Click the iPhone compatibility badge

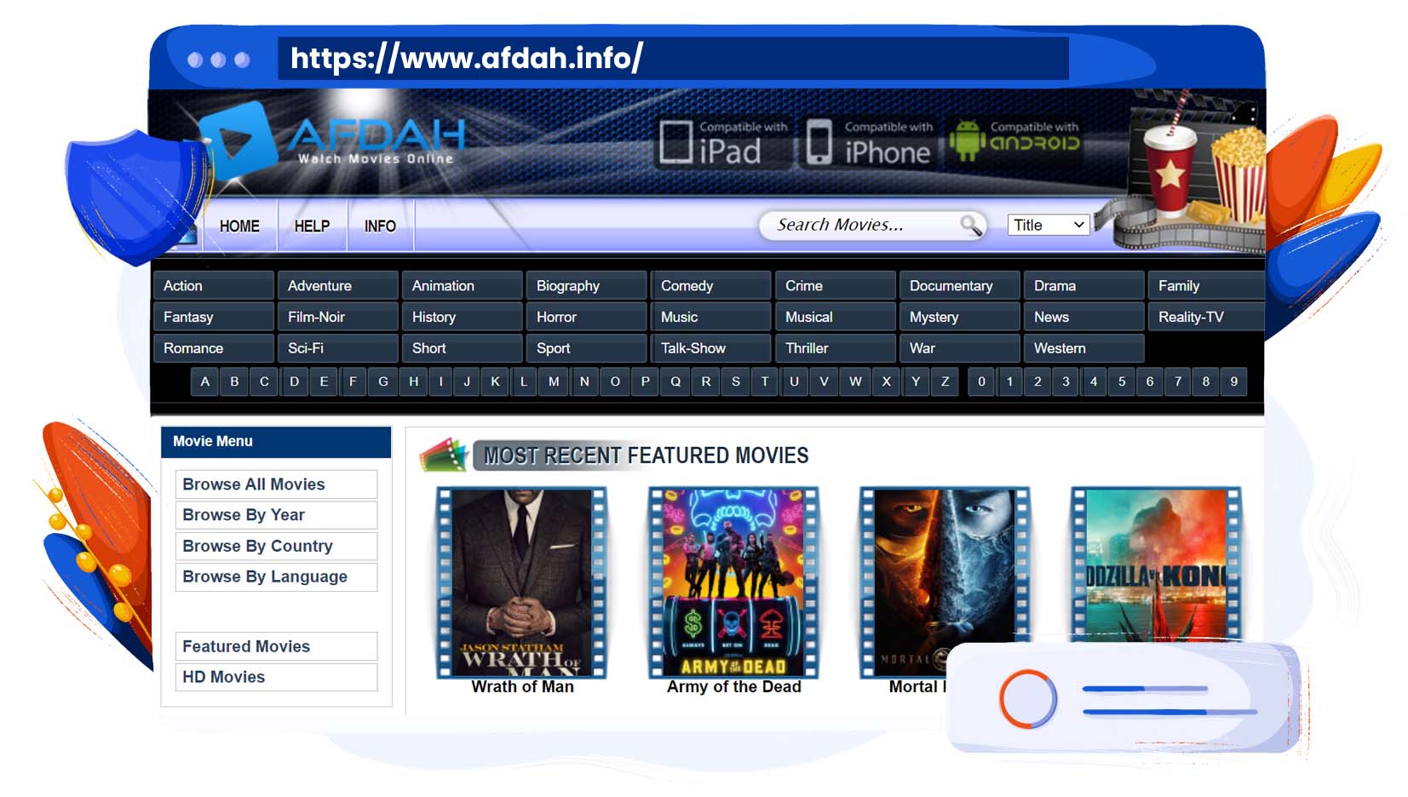868,142
